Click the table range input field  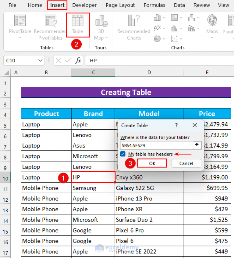tap(157, 145)
